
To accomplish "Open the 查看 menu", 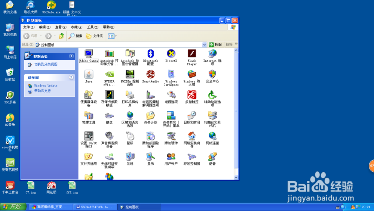I will pos(61,27).
